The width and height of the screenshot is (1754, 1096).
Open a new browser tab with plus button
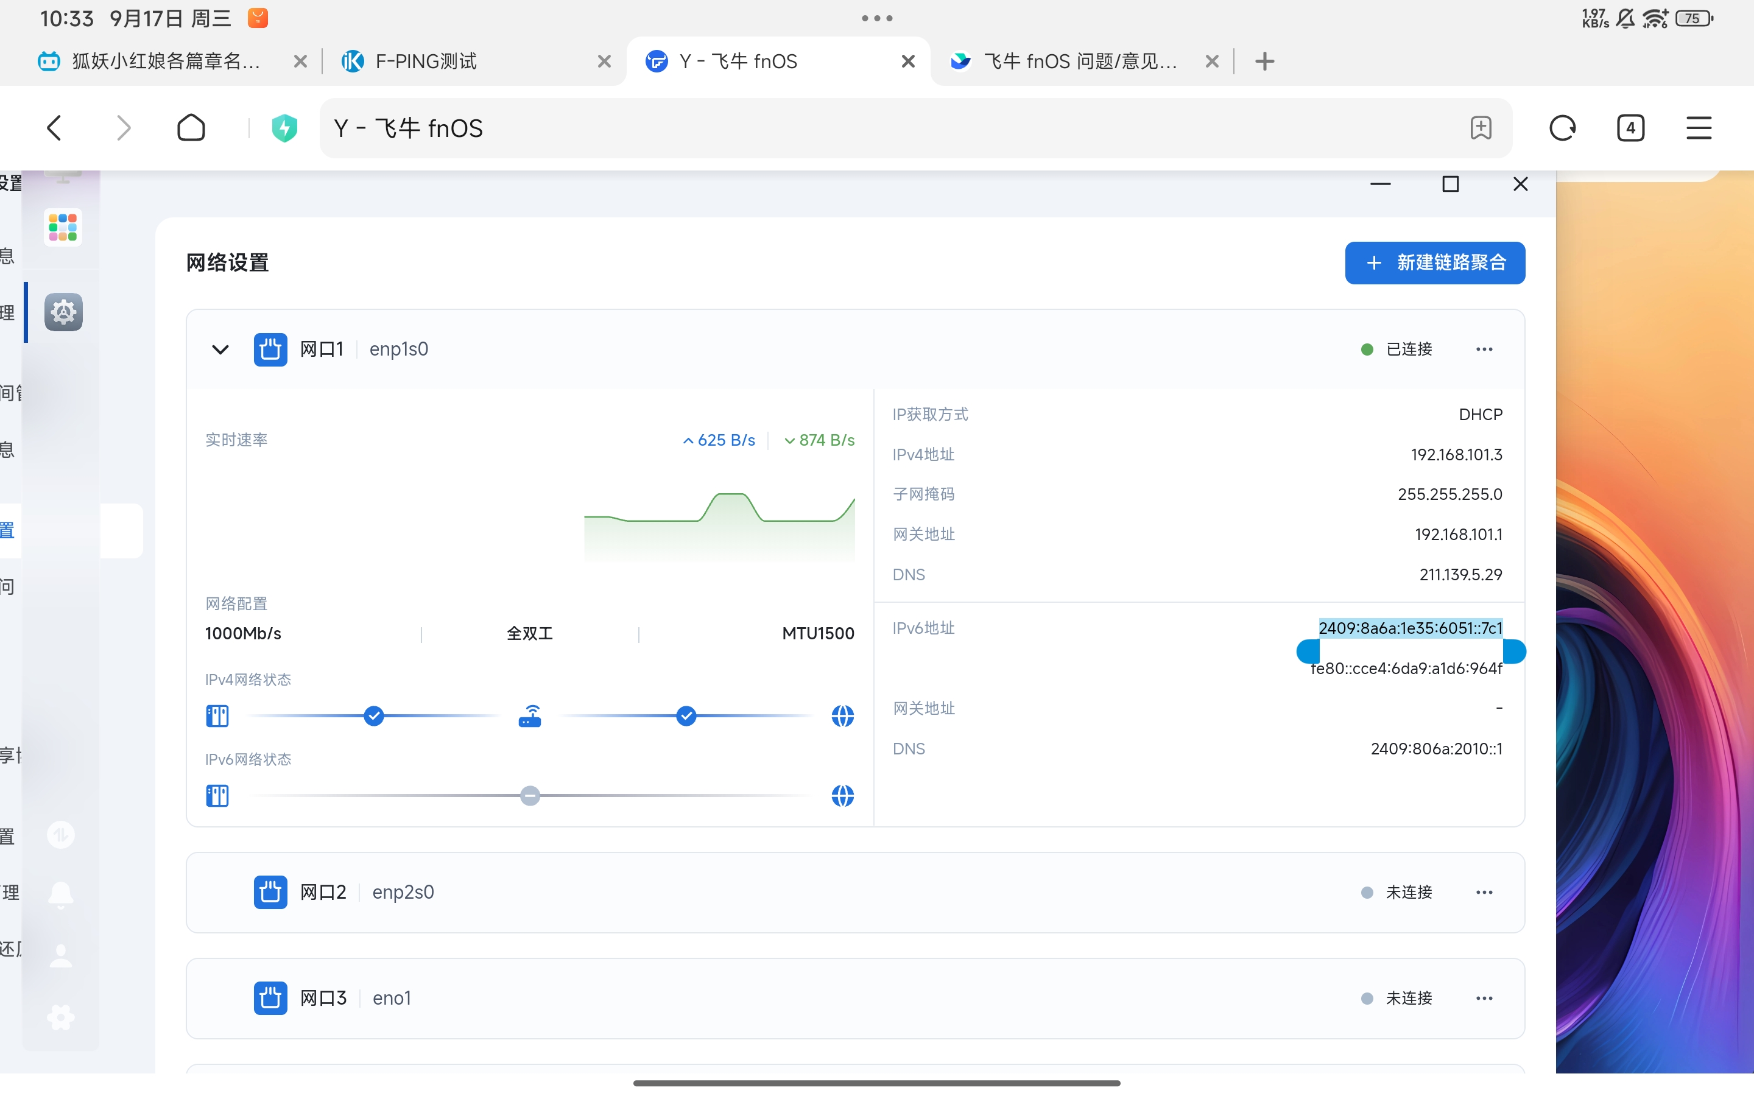pyautogui.click(x=1264, y=61)
